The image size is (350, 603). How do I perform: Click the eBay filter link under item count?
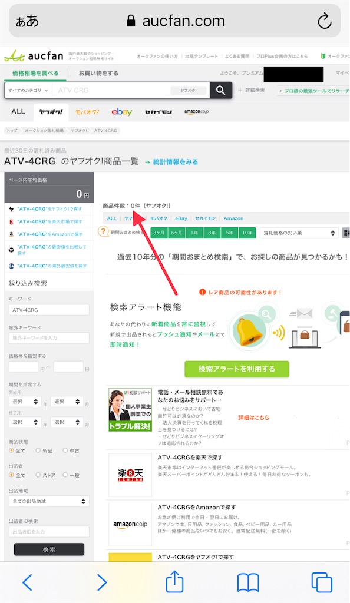click(181, 218)
